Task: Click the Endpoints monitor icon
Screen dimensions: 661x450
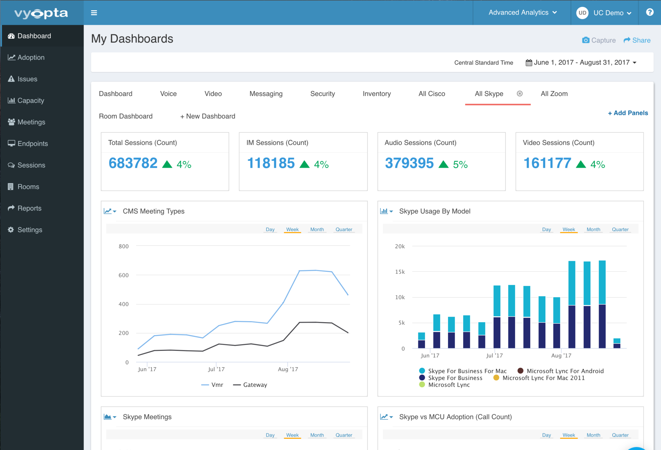Action: tap(11, 144)
